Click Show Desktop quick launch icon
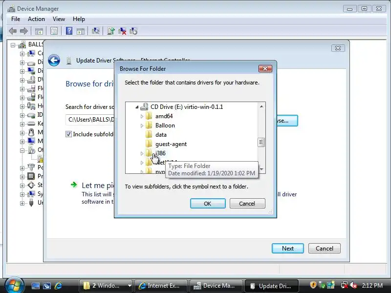Screen dimensions: 391x293 [x=35, y=286]
